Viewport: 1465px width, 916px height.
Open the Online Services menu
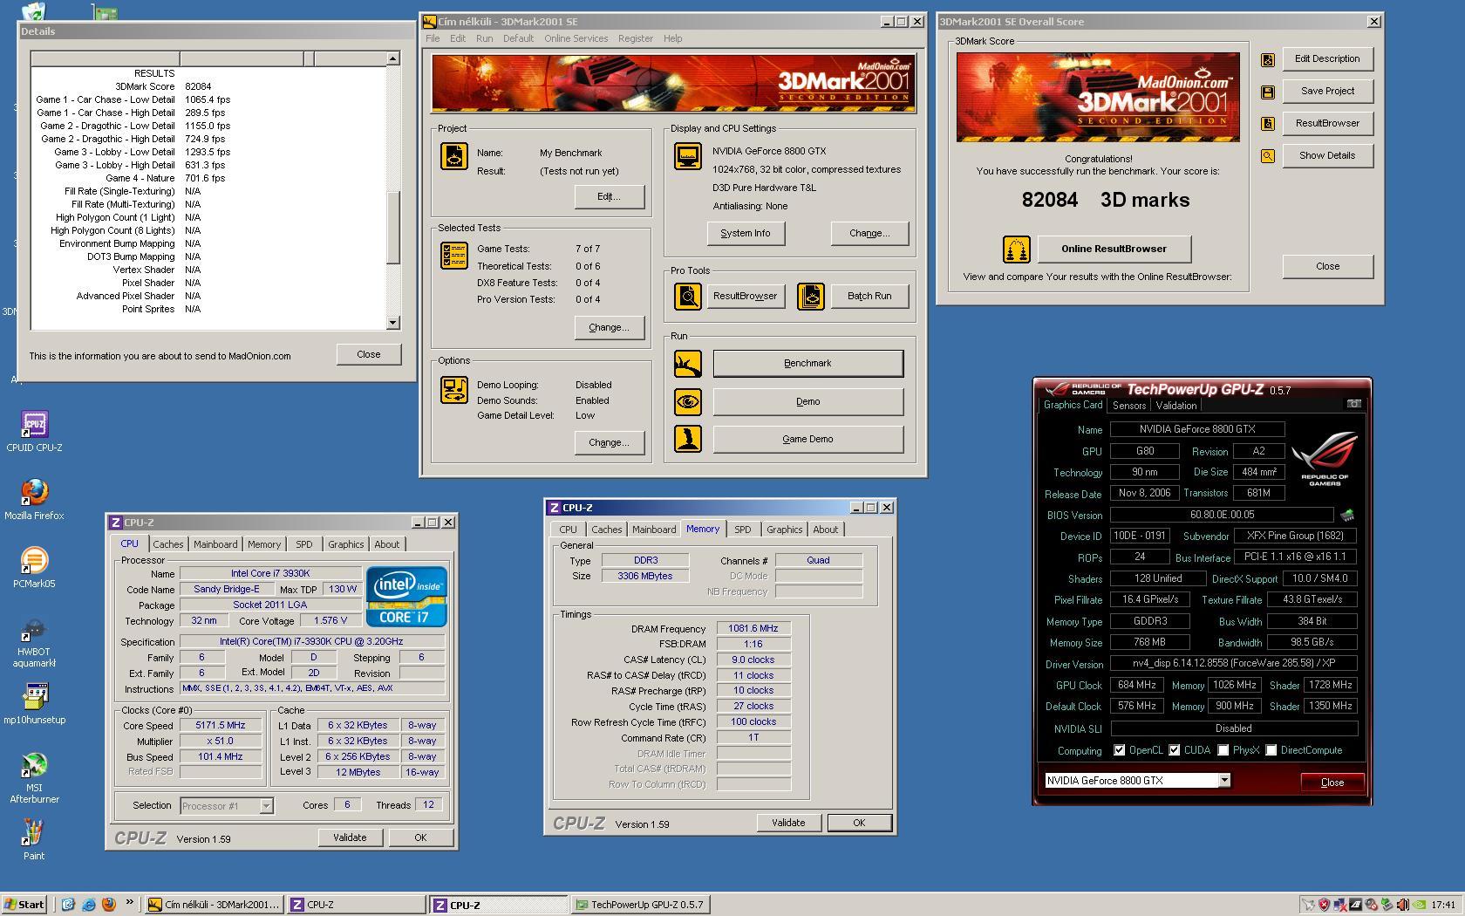[576, 38]
